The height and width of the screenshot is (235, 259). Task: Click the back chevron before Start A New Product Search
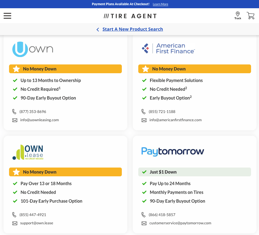coord(98,29)
